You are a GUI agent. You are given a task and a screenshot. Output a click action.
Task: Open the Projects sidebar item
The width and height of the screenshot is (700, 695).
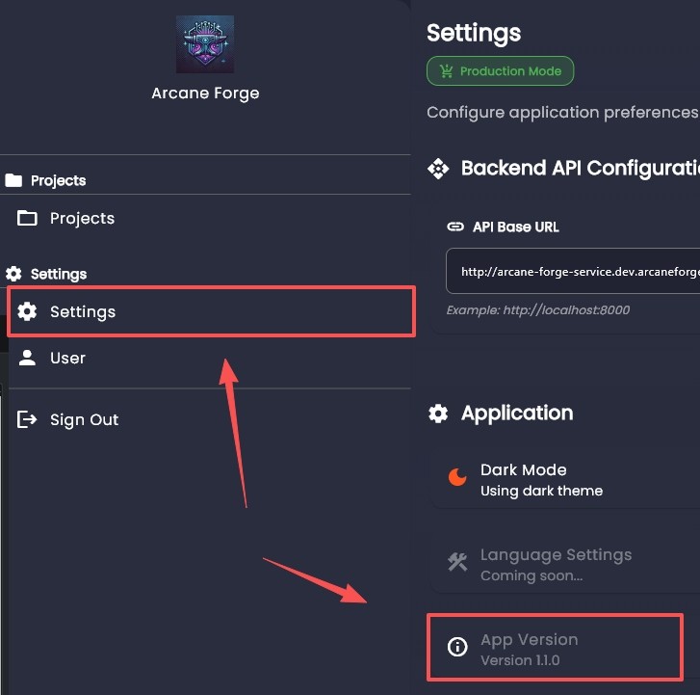click(82, 219)
